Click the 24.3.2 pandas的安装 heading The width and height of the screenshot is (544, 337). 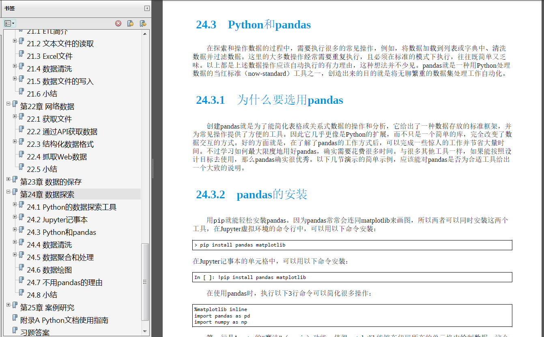pyautogui.click(x=252, y=195)
